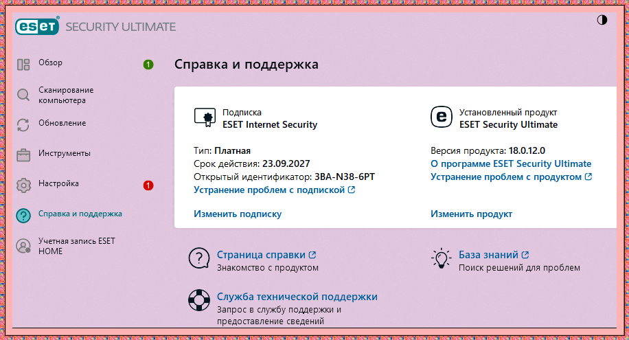The height and width of the screenshot is (340, 629).
Task: Click the technical support lifebuoy icon
Action: click(199, 300)
